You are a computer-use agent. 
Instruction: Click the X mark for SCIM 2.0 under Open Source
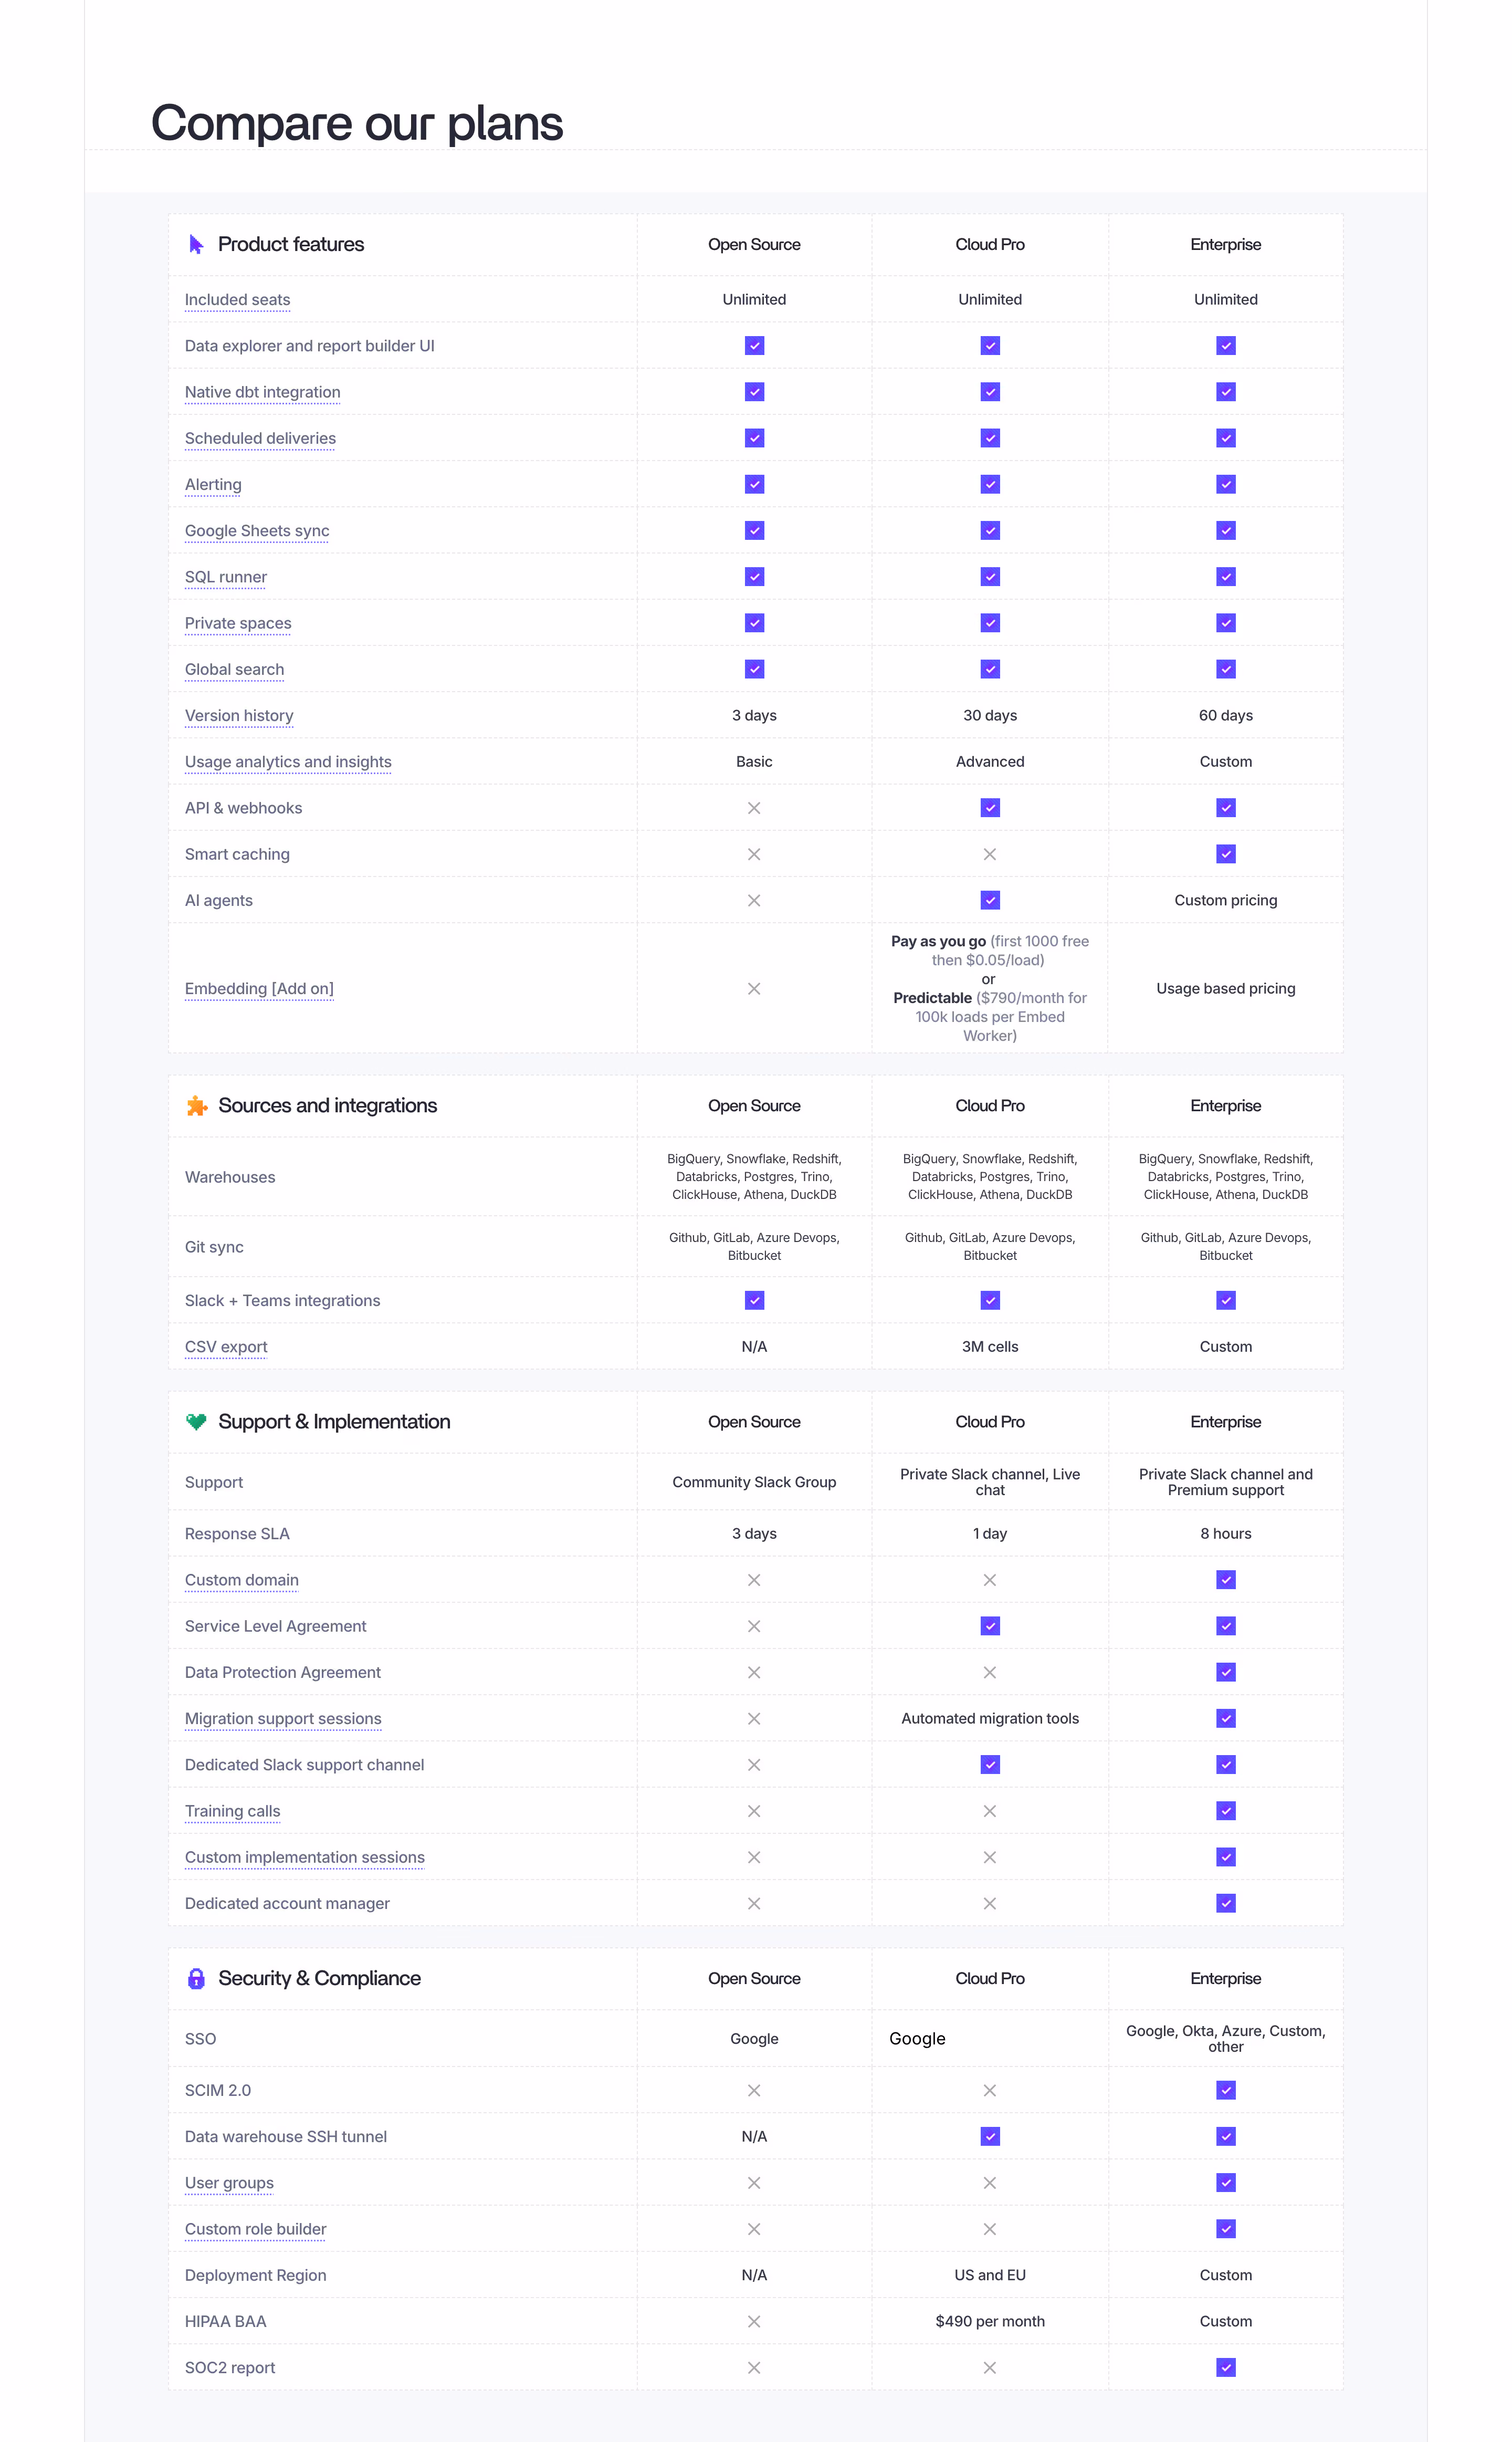(x=754, y=2090)
